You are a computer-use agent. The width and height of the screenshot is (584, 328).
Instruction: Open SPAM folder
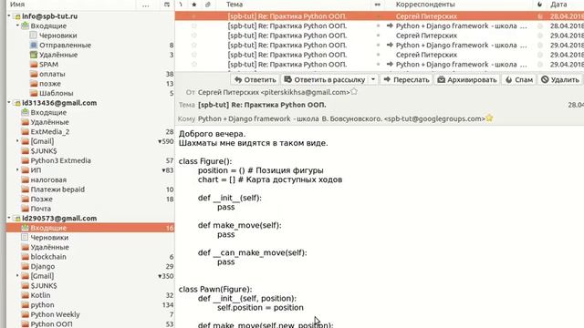(x=48, y=65)
